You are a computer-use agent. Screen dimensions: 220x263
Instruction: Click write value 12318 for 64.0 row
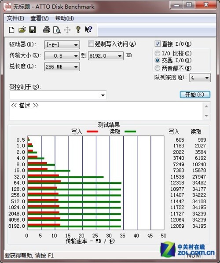pyautogui.click(x=177, y=183)
